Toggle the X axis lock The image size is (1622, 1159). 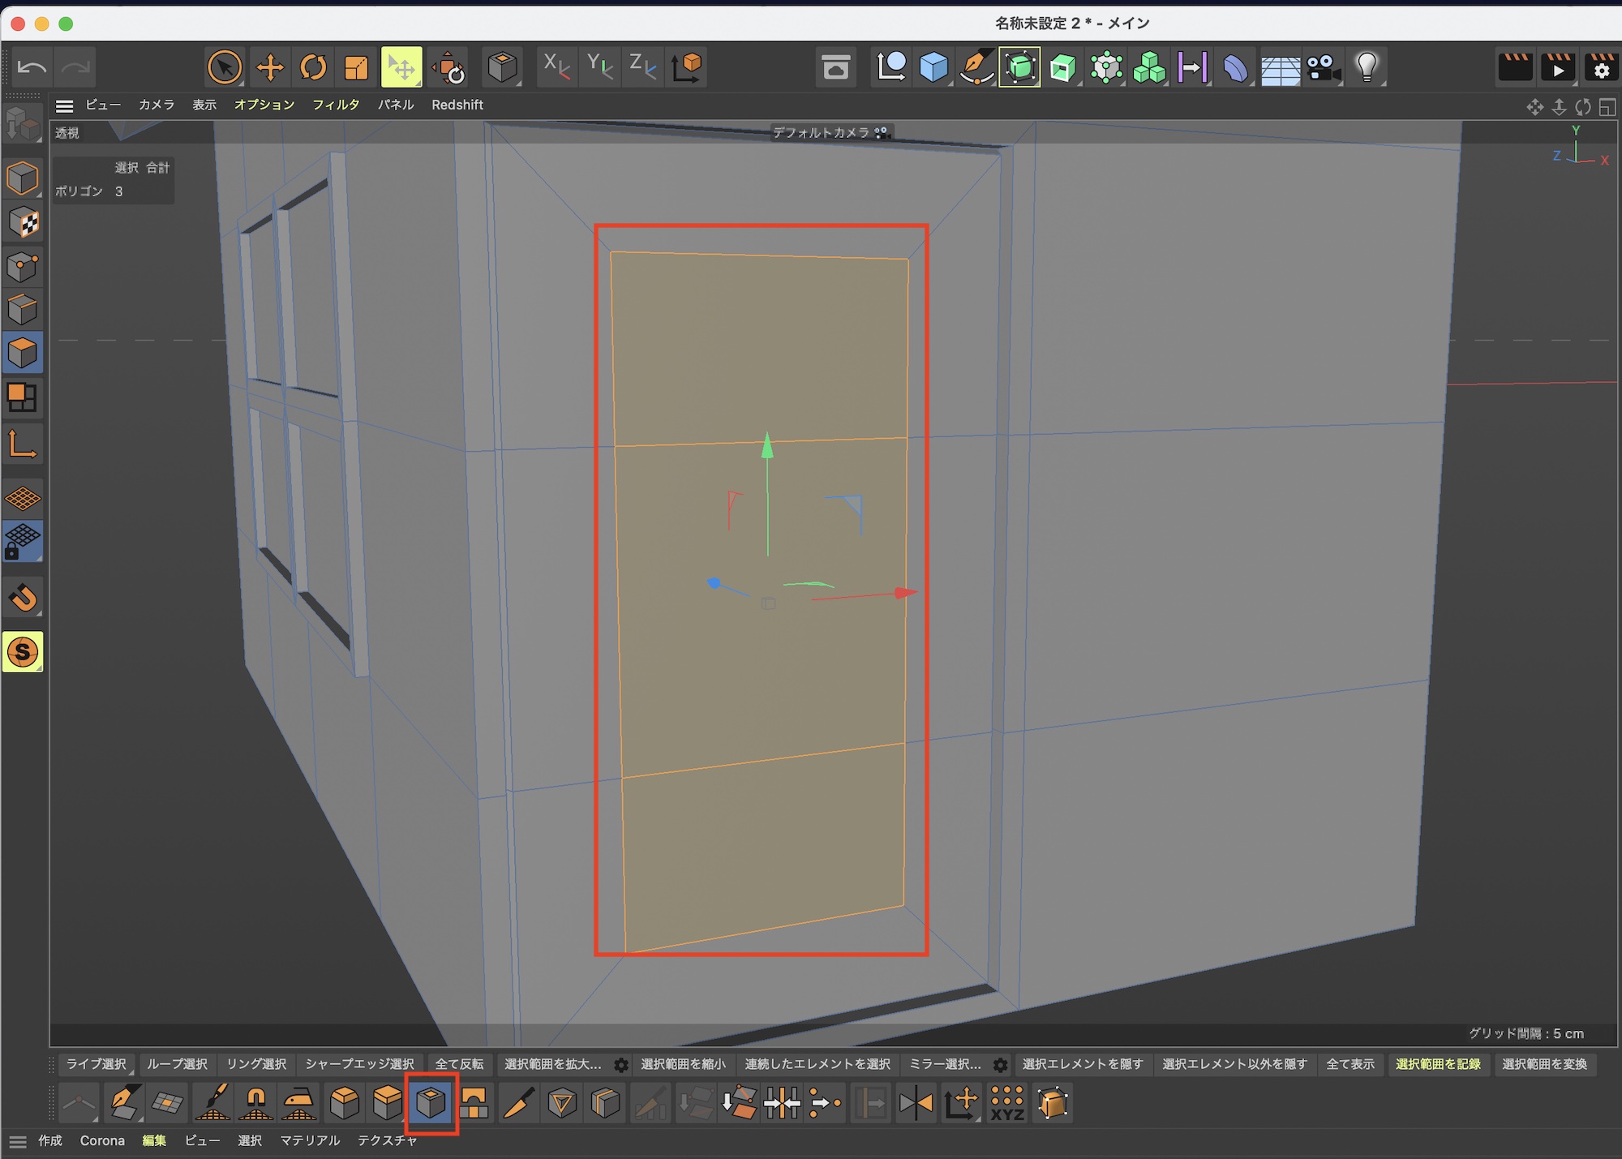pyautogui.click(x=556, y=67)
